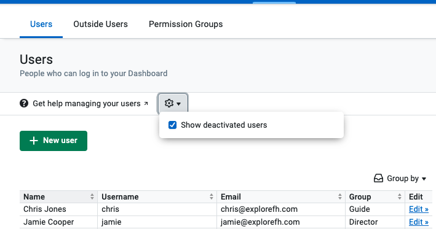Click the Jamie Cooper name cell
The width and height of the screenshot is (436, 229).
click(x=58, y=222)
